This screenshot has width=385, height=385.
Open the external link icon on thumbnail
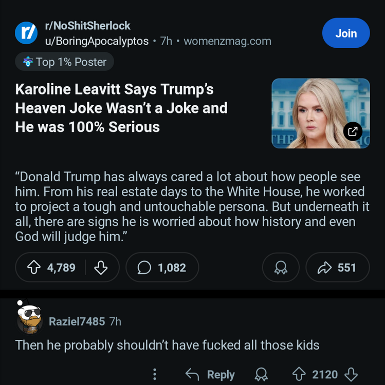tap(353, 131)
